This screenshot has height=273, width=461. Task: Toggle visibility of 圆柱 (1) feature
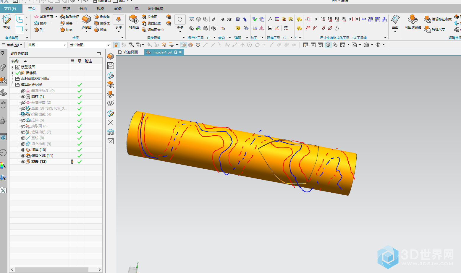click(x=23, y=97)
